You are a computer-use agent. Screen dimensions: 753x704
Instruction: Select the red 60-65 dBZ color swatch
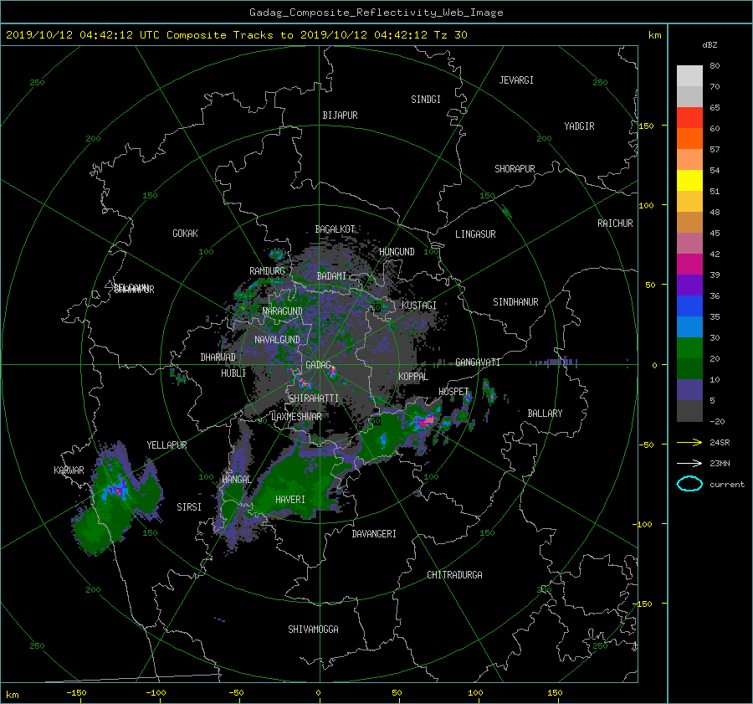pos(689,118)
